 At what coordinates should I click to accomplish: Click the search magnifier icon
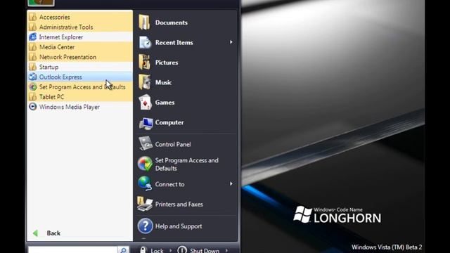point(123,250)
